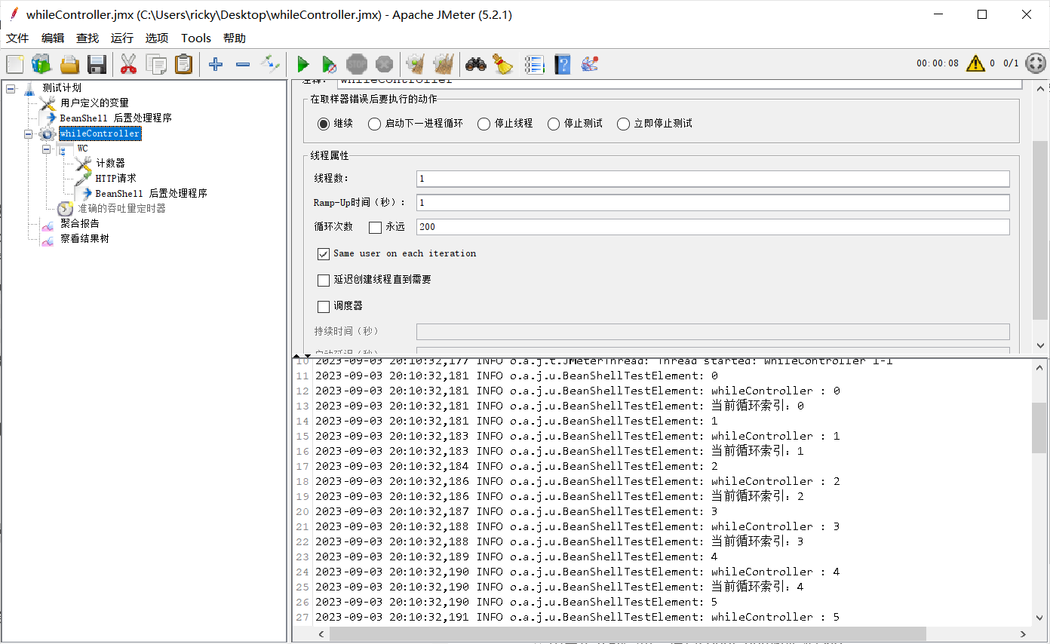
Task: Select the HTTP请求 tree item
Action: 115,178
